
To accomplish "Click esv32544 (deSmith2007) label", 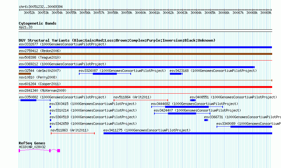I will coord(40,71).
